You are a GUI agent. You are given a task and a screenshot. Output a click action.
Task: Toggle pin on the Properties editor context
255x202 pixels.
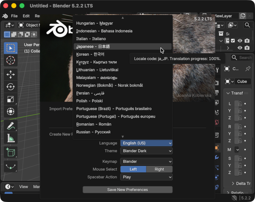click(x=248, y=69)
